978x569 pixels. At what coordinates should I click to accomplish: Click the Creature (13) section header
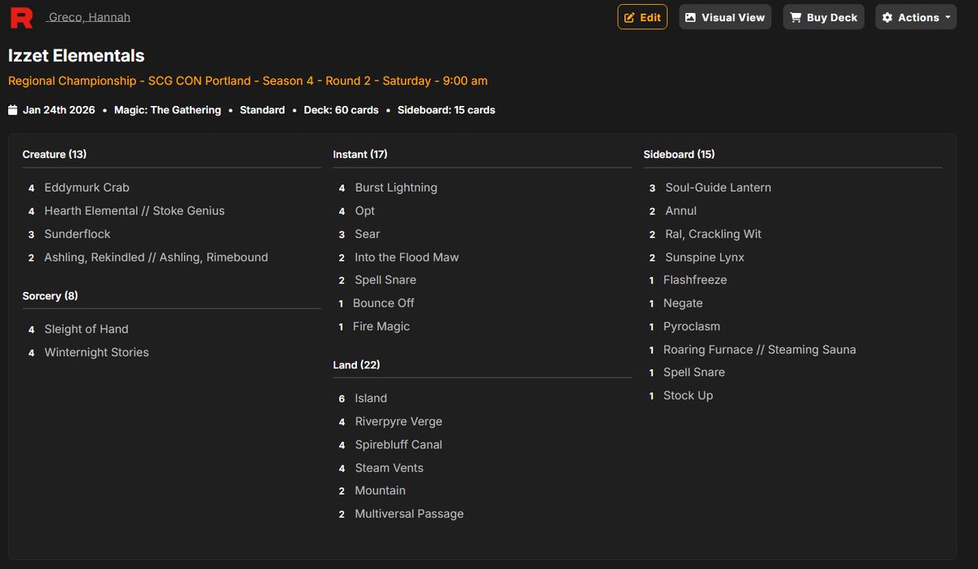(55, 154)
